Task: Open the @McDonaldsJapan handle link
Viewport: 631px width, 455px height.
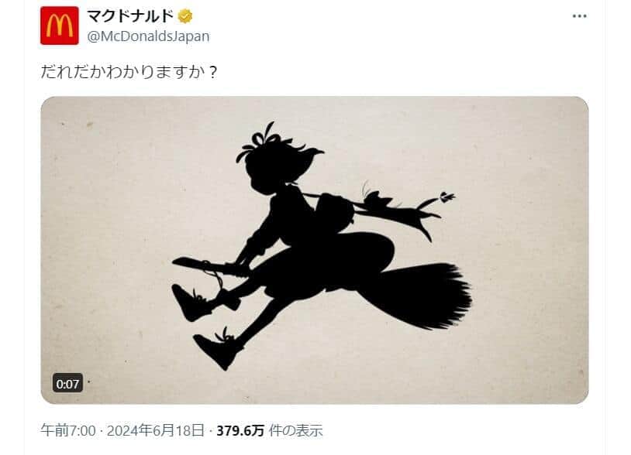Action: pyautogui.click(x=149, y=36)
